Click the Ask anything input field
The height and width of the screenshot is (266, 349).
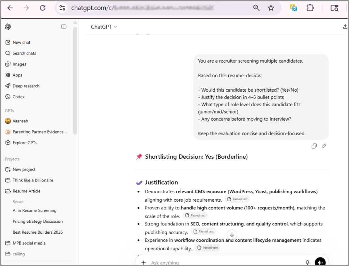tap(204, 262)
